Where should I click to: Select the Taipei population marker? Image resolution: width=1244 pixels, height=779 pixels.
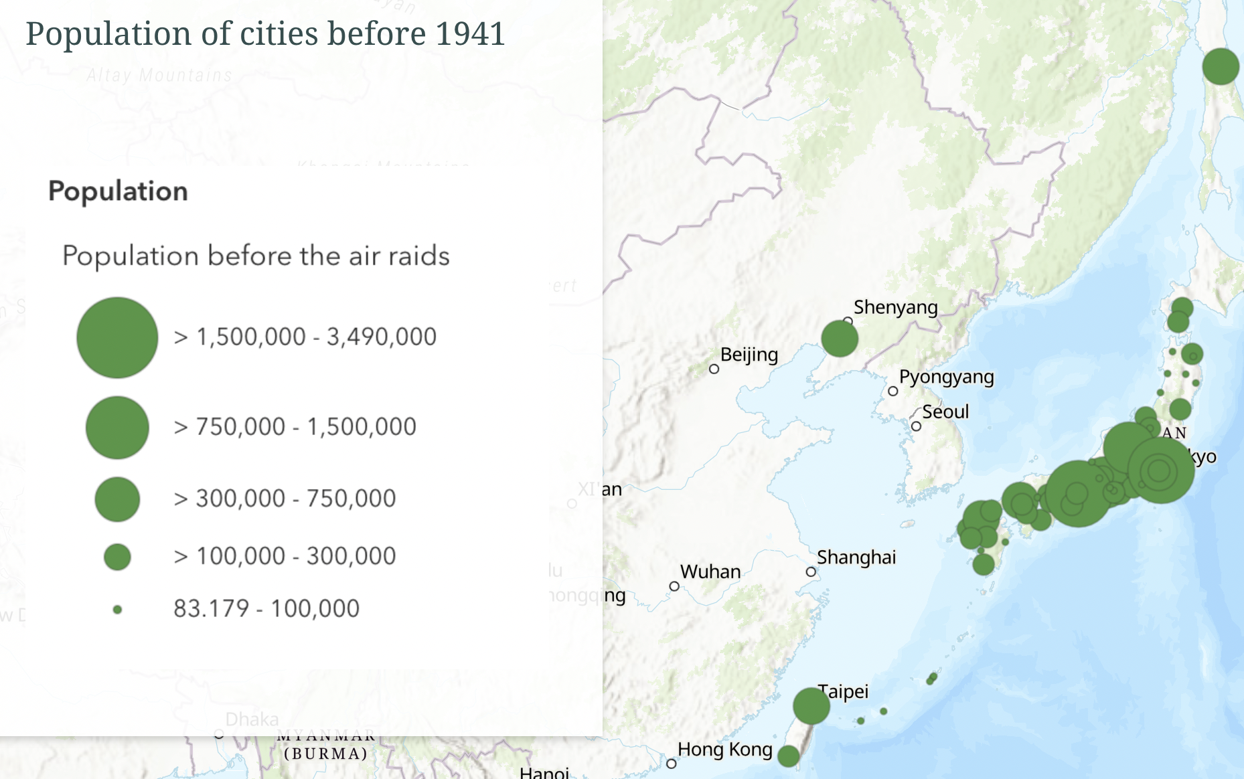tap(812, 705)
